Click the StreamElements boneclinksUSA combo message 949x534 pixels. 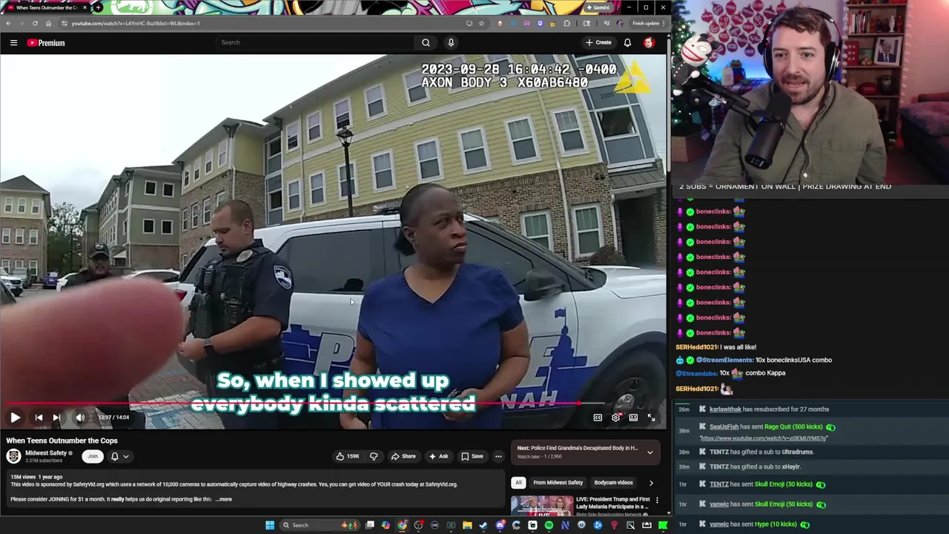[754, 360]
